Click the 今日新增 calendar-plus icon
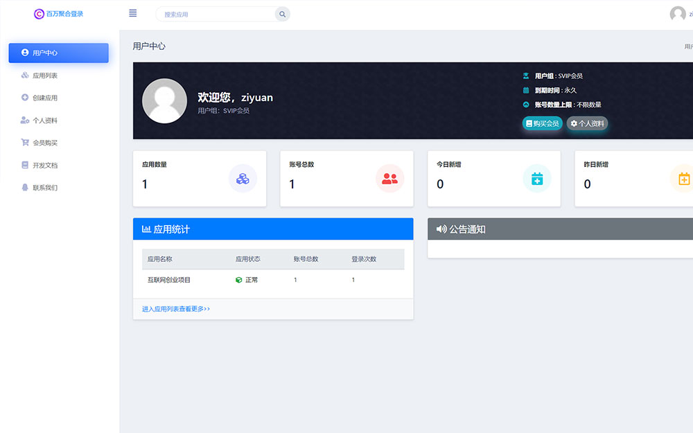Viewport: 693px width, 433px height. [x=537, y=178]
